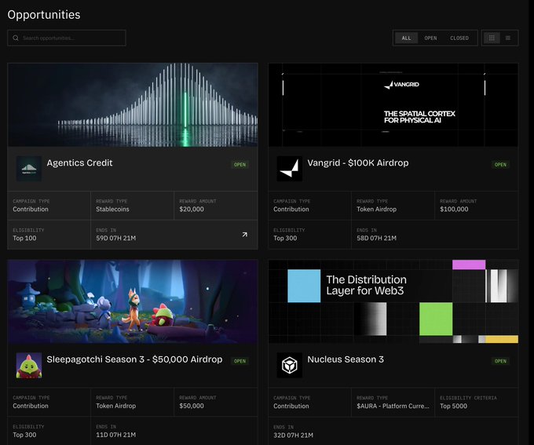Click Vangrid's Token Airdrop reward type
Screen dimensions: 534x445
click(376, 209)
